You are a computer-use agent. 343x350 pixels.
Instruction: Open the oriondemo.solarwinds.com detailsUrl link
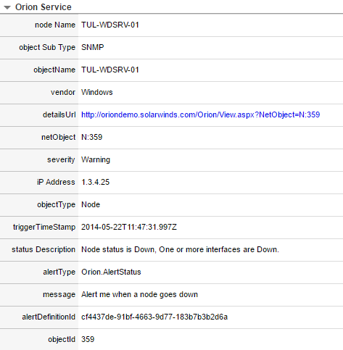[200, 114]
